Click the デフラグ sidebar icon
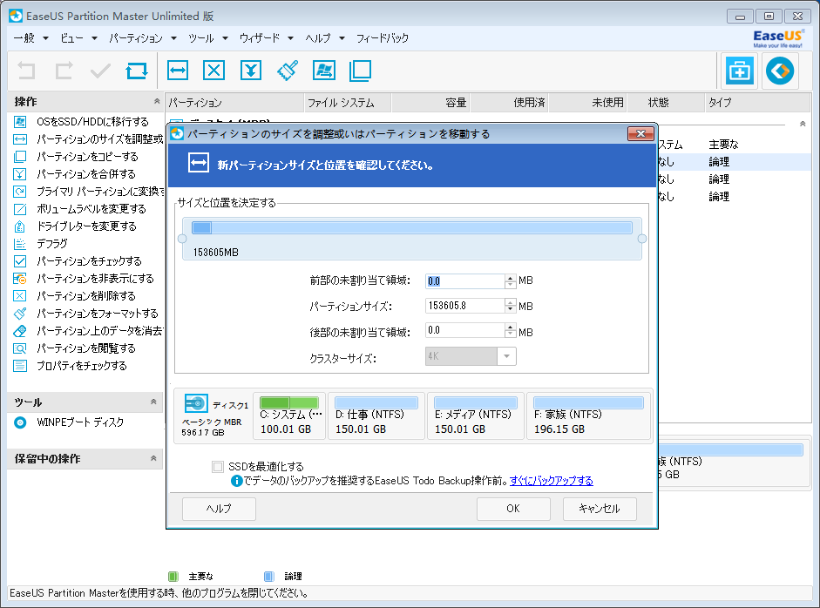820x608 pixels. click(20, 244)
